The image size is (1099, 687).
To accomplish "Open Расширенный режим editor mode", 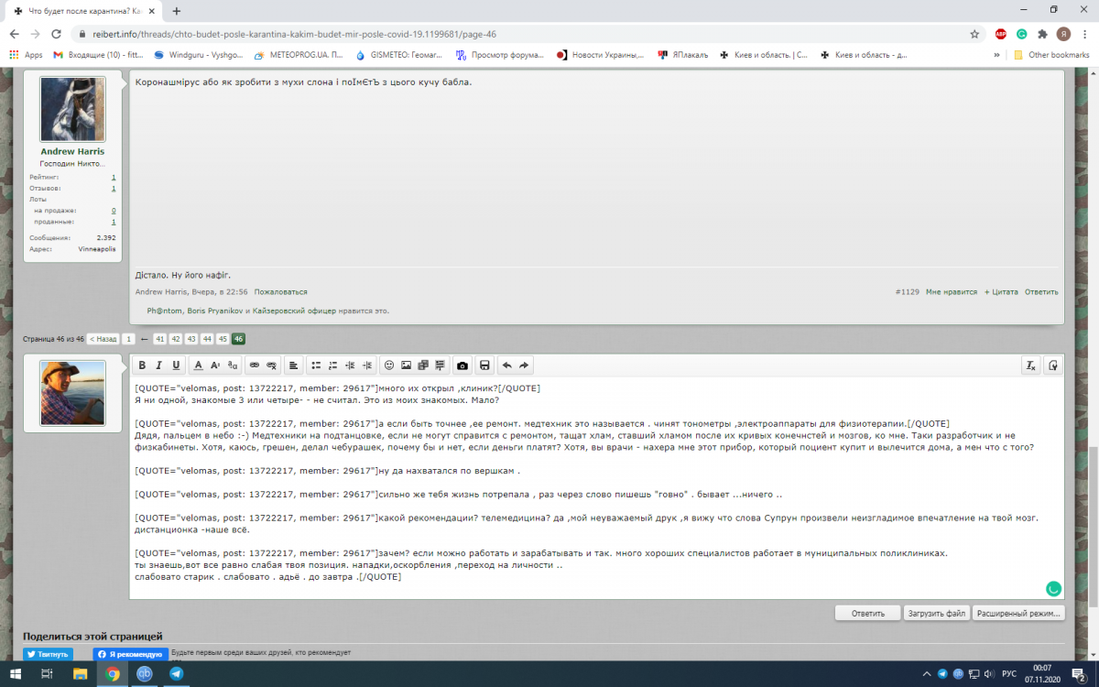I will click(1018, 613).
